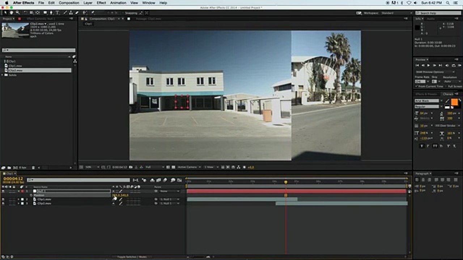
Task: Click the current time 0:00:04:12 display
Action: (13, 178)
